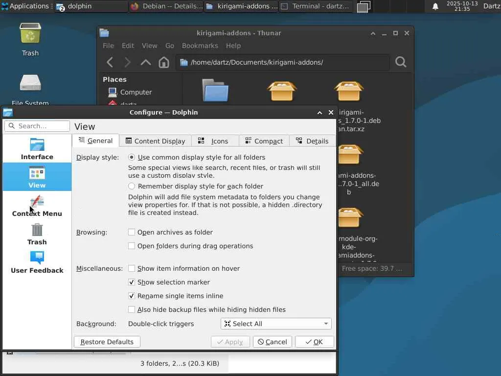Open the File System desktop icon

coord(30,89)
